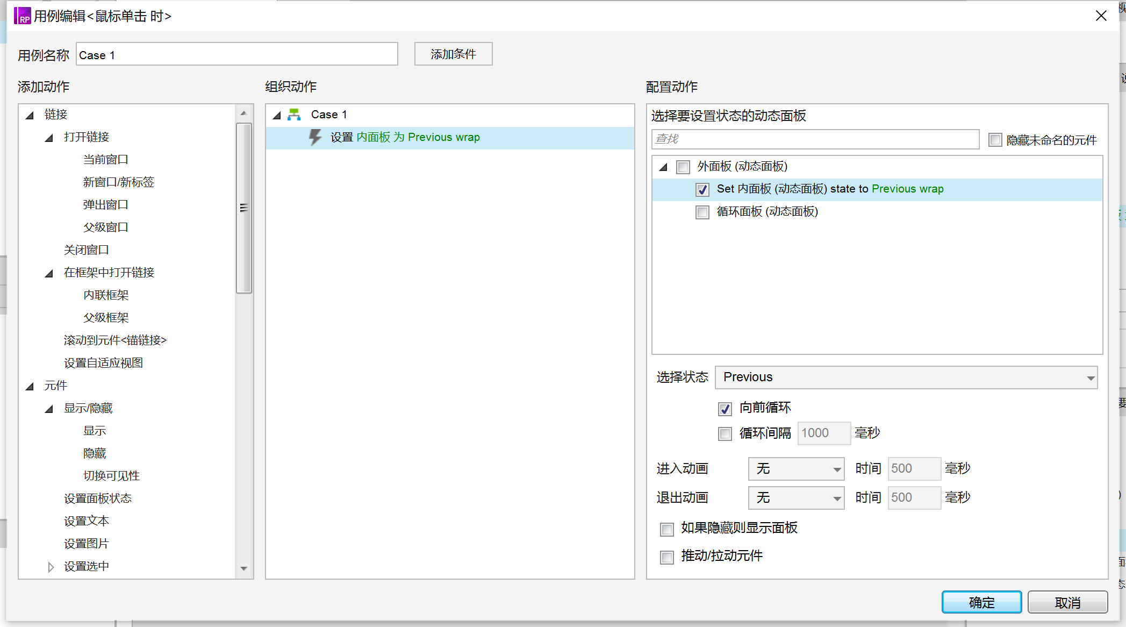Select the 显示 action under 显示/隐藏
This screenshot has width=1126, height=627.
click(94, 430)
